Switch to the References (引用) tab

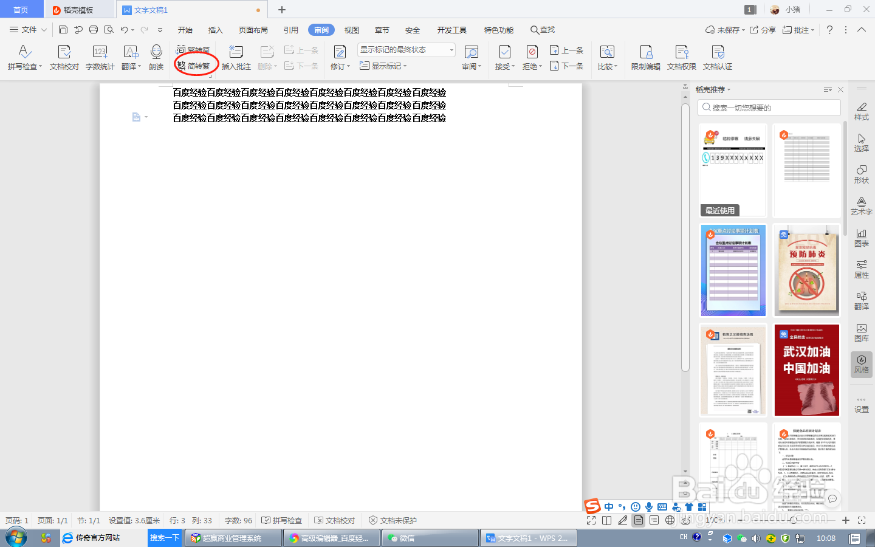pos(291,30)
